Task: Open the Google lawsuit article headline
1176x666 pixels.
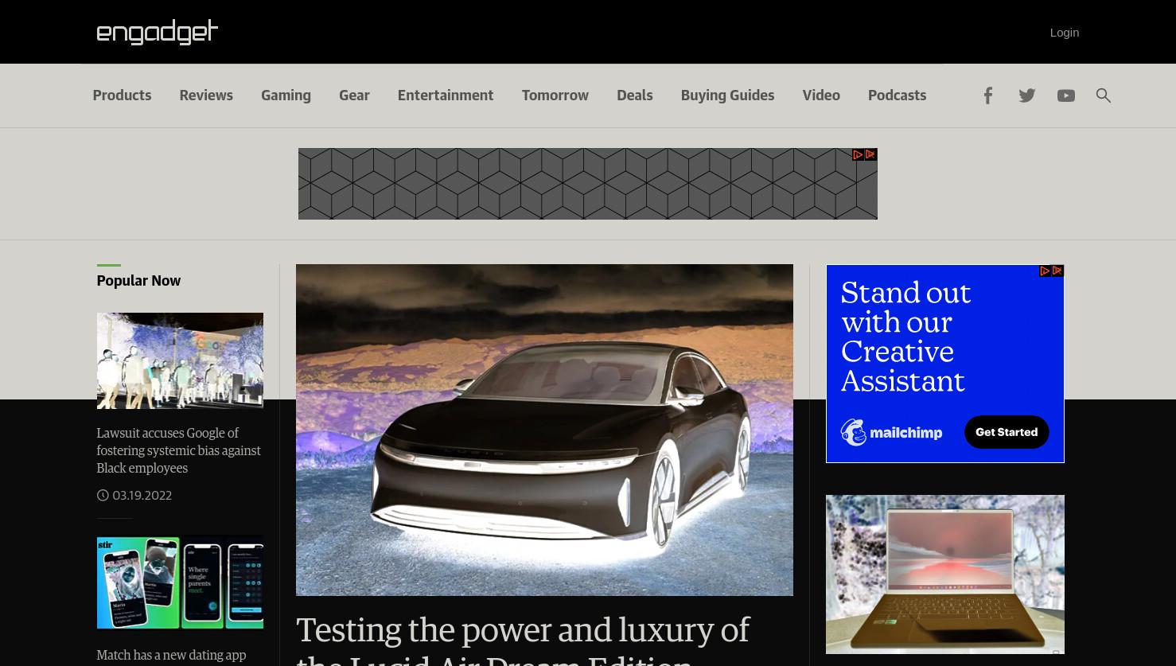Action: coord(179,450)
